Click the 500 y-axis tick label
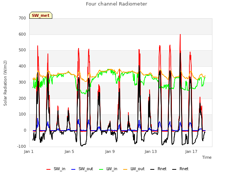The width and height of the screenshot is (234, 176). coord(22,50)
